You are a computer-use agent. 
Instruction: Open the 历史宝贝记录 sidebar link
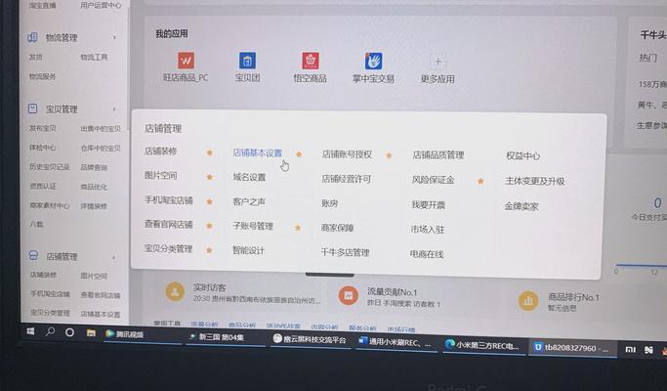click(50, 167)
